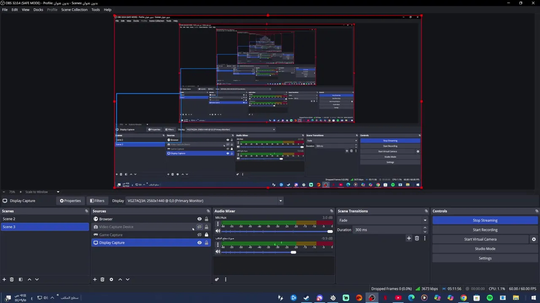Viewport: 540px width, 303px height.
Task: Open Microsoft Edge from the taskbar
Action: (x=411, y=298)
